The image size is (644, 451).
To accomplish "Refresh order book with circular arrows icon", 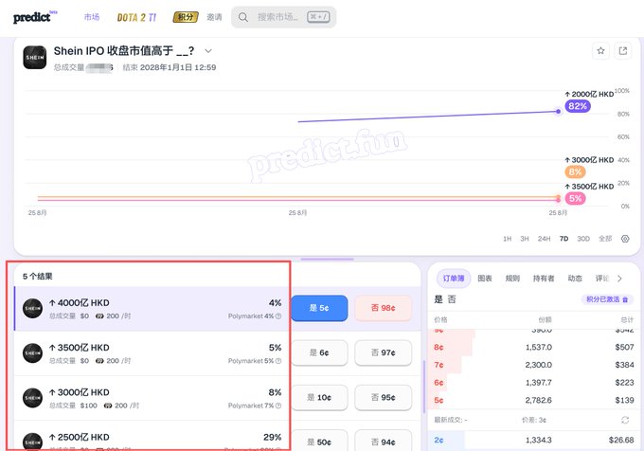I will (625, 420).
